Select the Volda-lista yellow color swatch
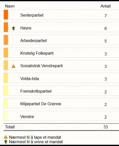This screenshot has height=146, width=119. pyautogui.click(x=6, y=78)
